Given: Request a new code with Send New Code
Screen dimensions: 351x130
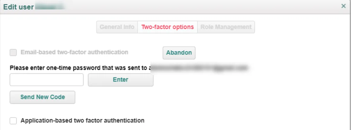Looking at the screenshot, I should coord(43,97).
